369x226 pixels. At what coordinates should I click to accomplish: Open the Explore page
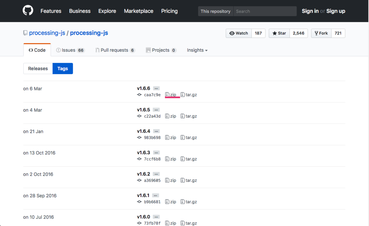[107, 11]
